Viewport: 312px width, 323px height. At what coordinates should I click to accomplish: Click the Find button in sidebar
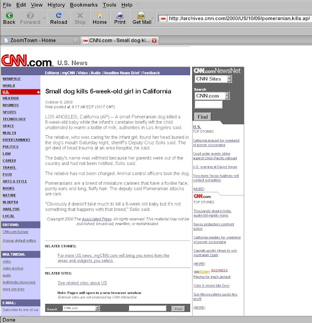pyautogui.click(x=203, y=117)
